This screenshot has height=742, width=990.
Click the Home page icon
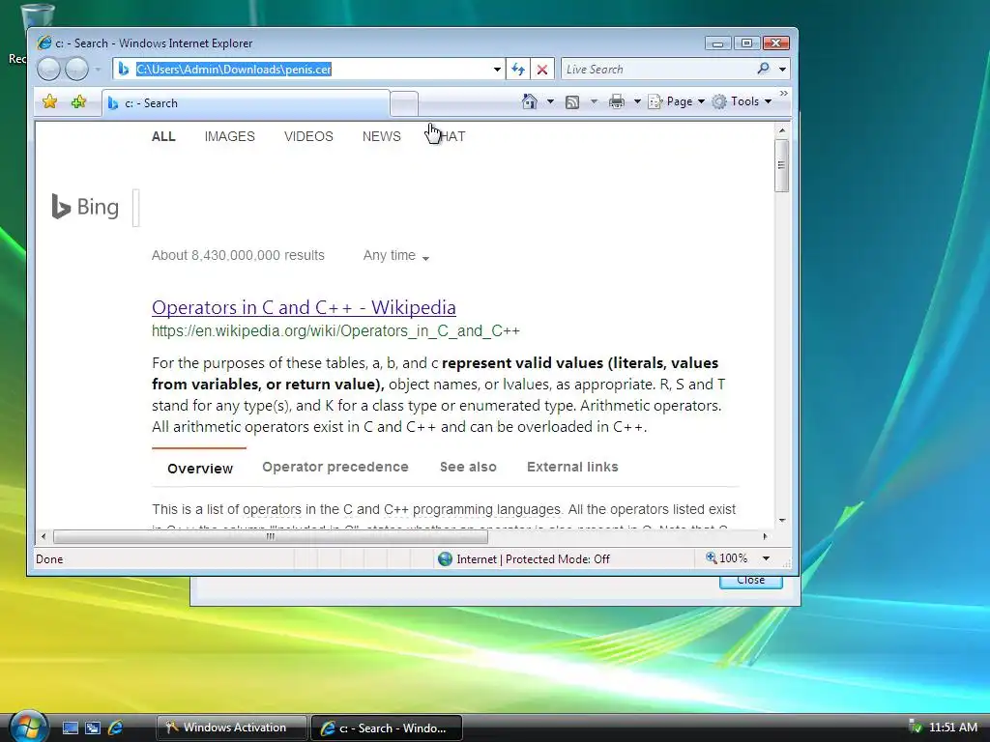[x=529, y=101]
